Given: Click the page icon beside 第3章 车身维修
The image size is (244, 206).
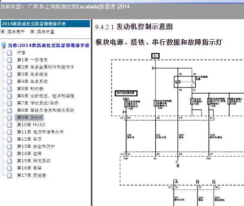Looking at the screenshot, I should (10, 74).
